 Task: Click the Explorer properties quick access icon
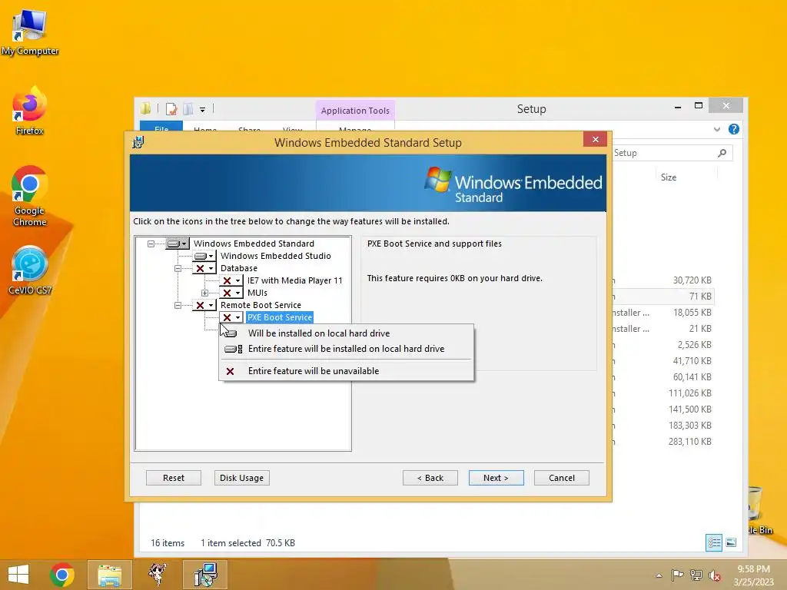pyautogui.click(x=171, y=109)
